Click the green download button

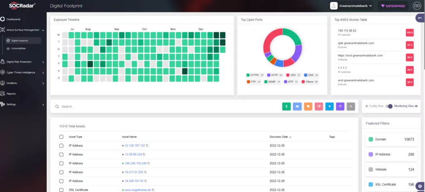pyautogui.click(x=286, y=106)
